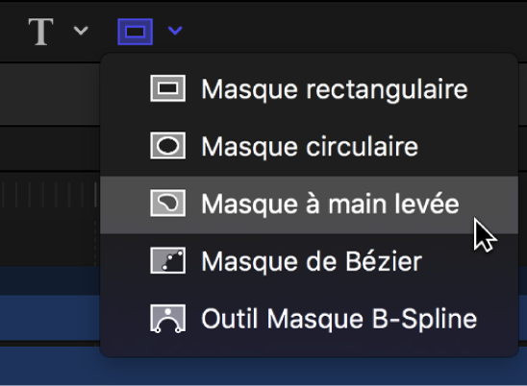Select Outil Masque B-Spline menu text
The width and height of the screenshot is (527, 386).
tap(339, 319)
